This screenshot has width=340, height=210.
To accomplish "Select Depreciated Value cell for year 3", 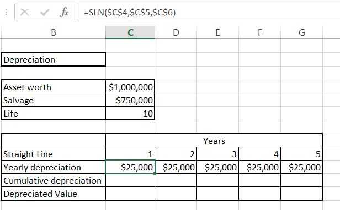I will pyautogui.click(x=217, y=194).
